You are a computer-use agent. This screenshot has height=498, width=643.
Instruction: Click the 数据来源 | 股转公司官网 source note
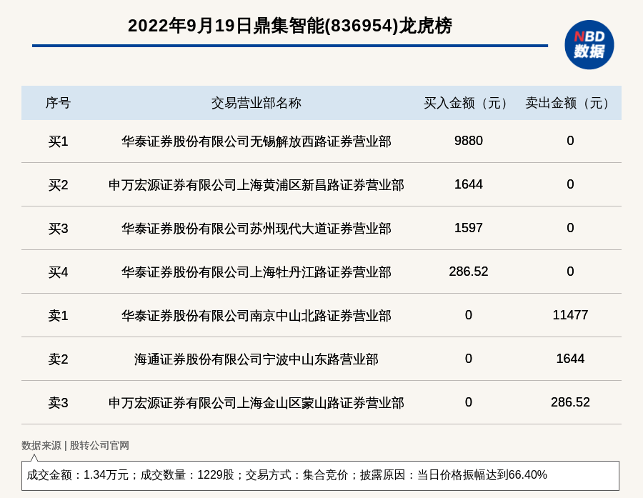tap(75, 446)
